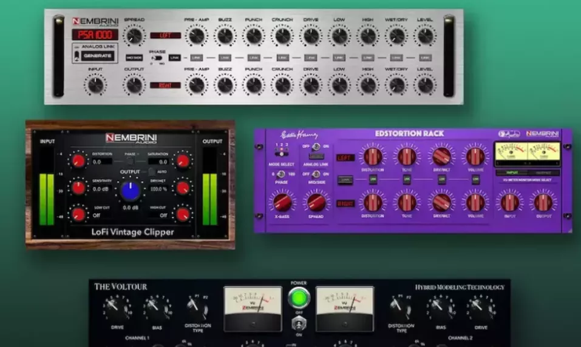Select Input for the Edstortion VU meter monitor

click(512, 173)
